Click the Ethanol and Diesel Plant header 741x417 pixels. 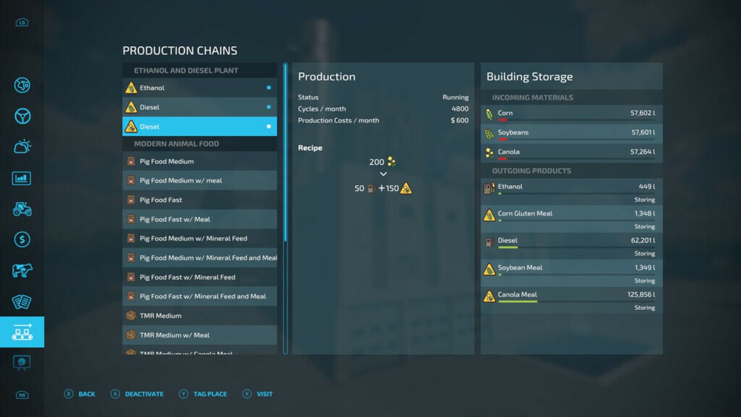coord(186,71)
